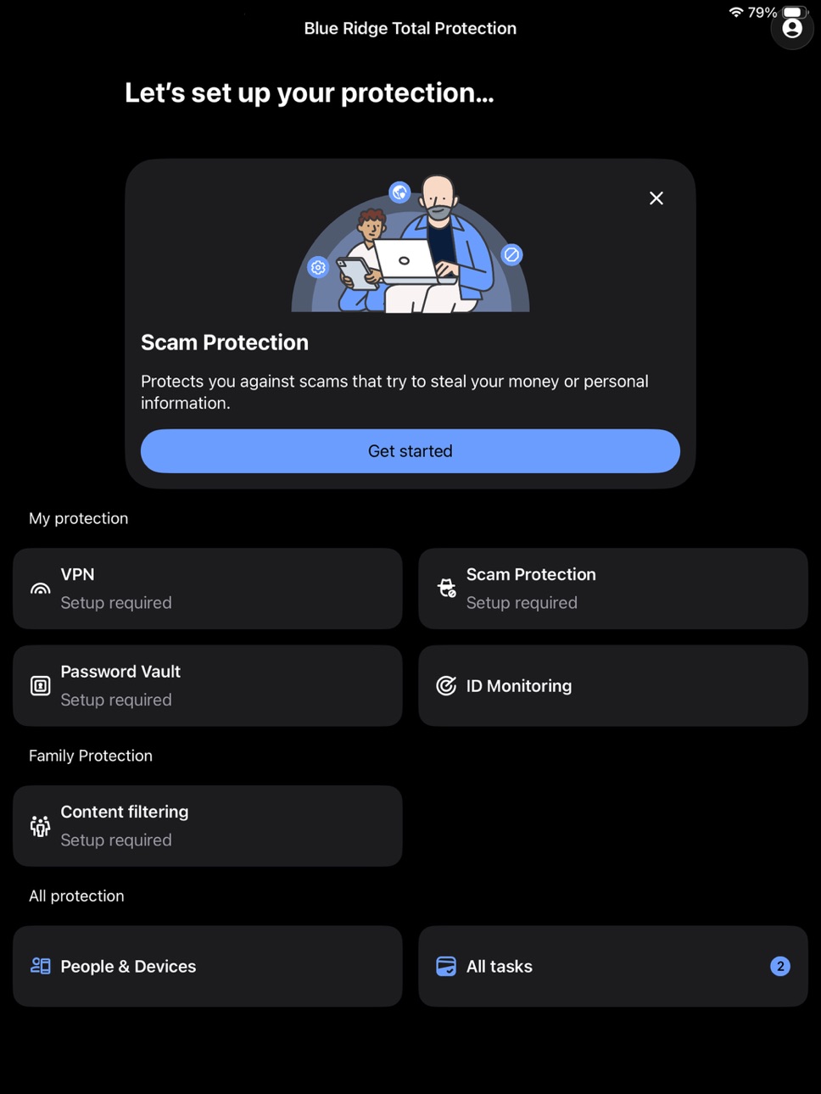Open the account profile icon
The width and height of the screenshot is (821, 1094).
tap(792, 29)
